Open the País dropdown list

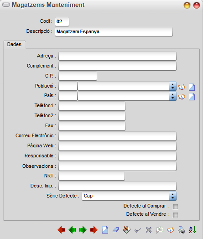pos(173,96)
